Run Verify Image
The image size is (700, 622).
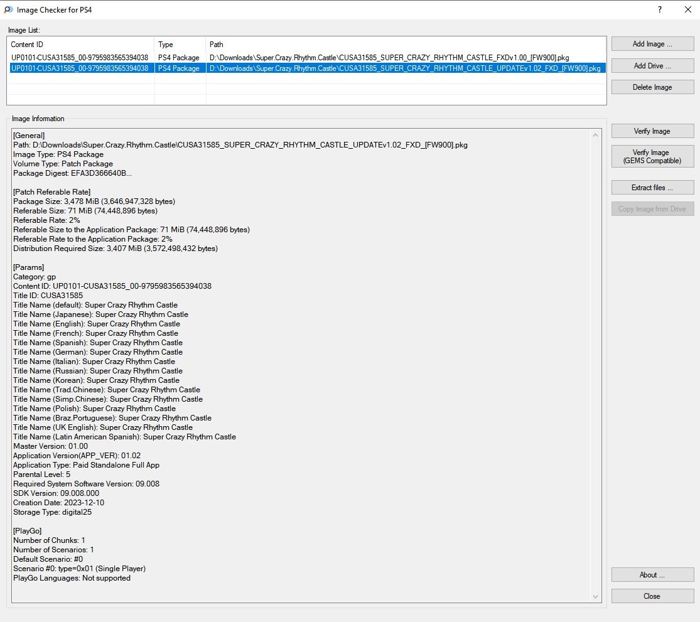coord(652,131)
